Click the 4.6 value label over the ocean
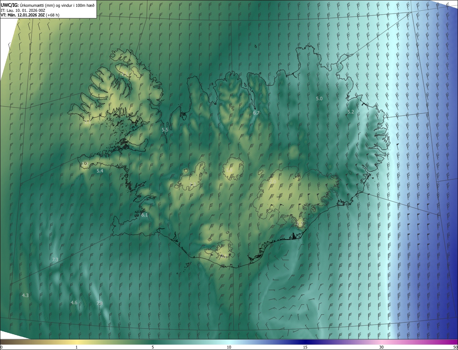458x350 pixels. click(74, 303)
